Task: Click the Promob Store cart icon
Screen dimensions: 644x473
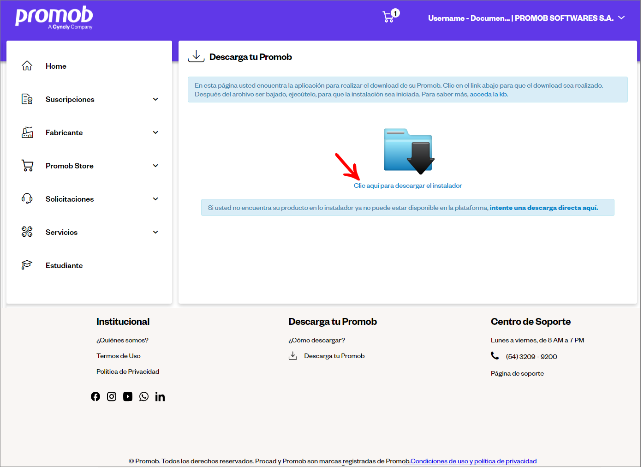Action: (27, 166)
